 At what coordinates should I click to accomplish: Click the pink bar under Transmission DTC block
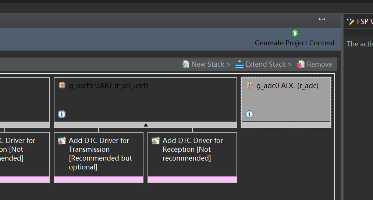[x=99, y=179]
